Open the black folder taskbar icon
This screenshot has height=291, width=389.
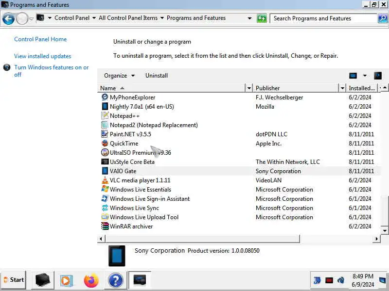[x=42, y=280]
